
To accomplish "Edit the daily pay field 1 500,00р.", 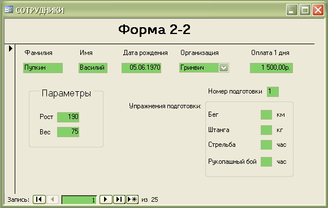I will pyautogui.click(x=271, y=67).
